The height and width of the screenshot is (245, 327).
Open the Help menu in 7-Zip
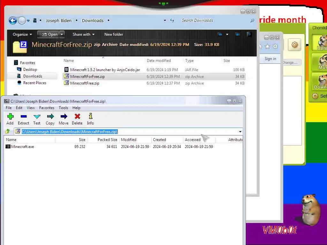pyautogui.click(x=76, y=108)
